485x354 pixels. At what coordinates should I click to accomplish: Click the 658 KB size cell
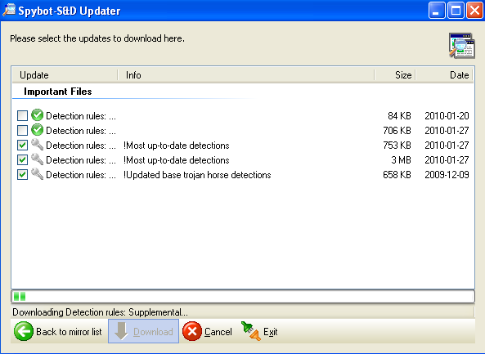(x=397, y=175)
